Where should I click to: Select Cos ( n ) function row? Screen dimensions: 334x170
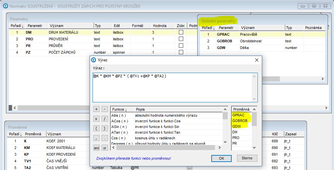tap(166, 138)
